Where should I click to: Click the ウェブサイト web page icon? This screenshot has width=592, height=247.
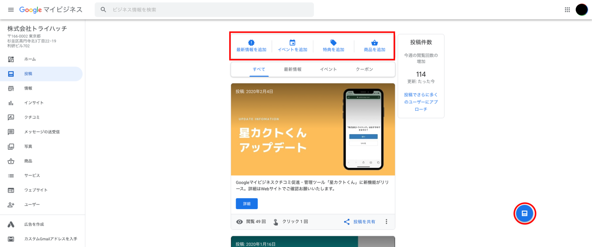(11, 190)
